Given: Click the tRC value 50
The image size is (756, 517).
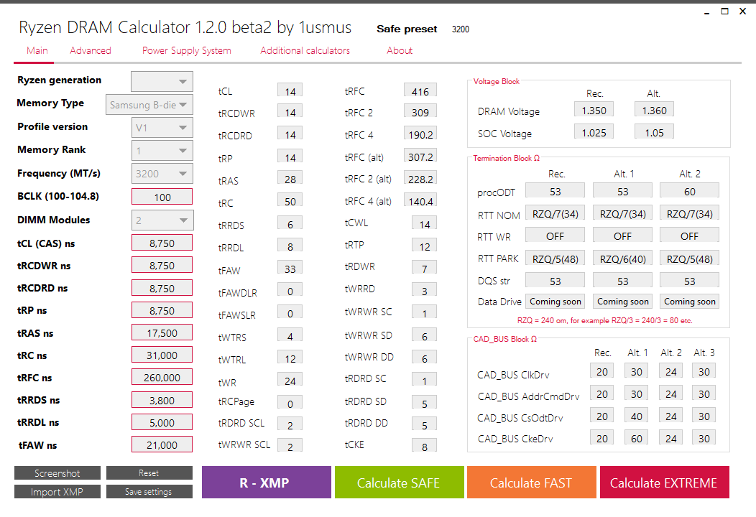Looking at the screenshot, I should point(290,201).
